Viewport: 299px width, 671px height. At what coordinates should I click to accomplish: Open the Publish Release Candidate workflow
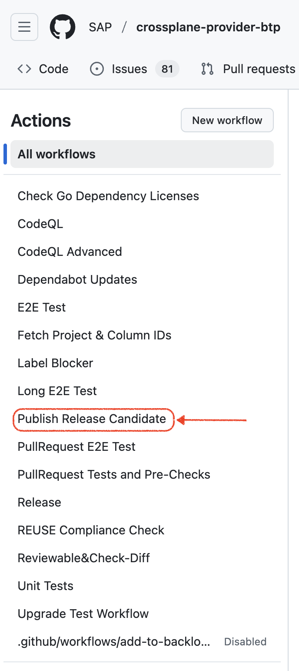[93, 419]
